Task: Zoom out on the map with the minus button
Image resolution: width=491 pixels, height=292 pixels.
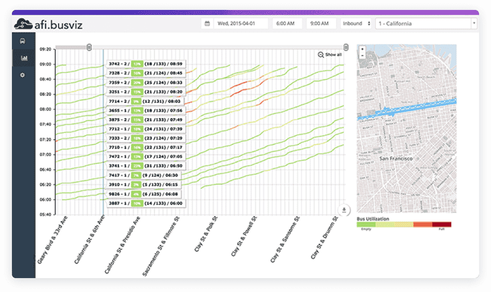Action: point(361,57)
